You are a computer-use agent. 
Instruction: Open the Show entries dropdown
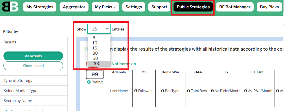tap(99, 29)
